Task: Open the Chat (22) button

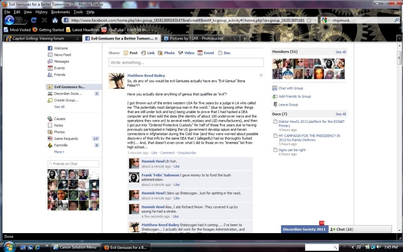Action: pos(360,230)
